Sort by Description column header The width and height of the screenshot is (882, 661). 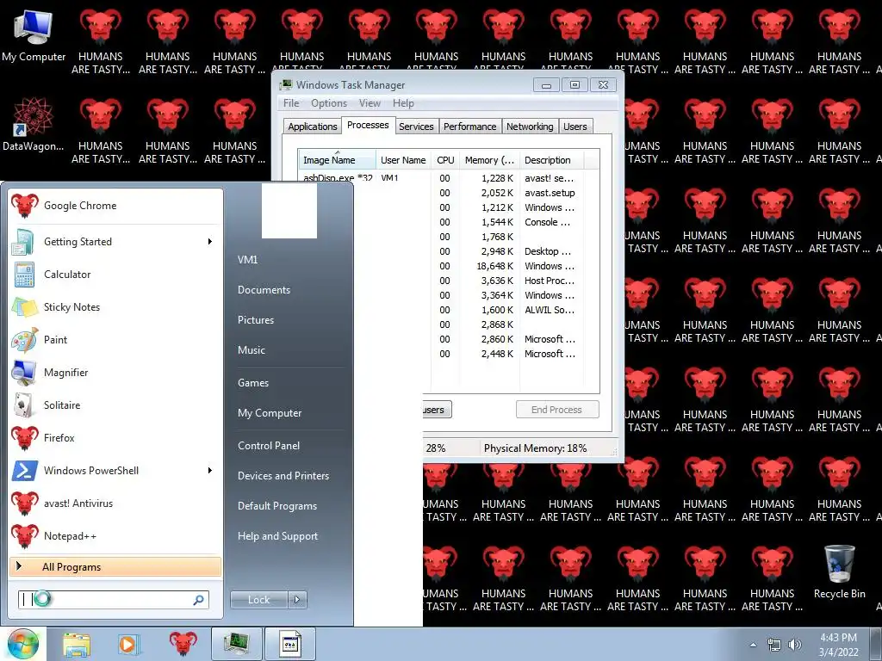click(552, 160)
